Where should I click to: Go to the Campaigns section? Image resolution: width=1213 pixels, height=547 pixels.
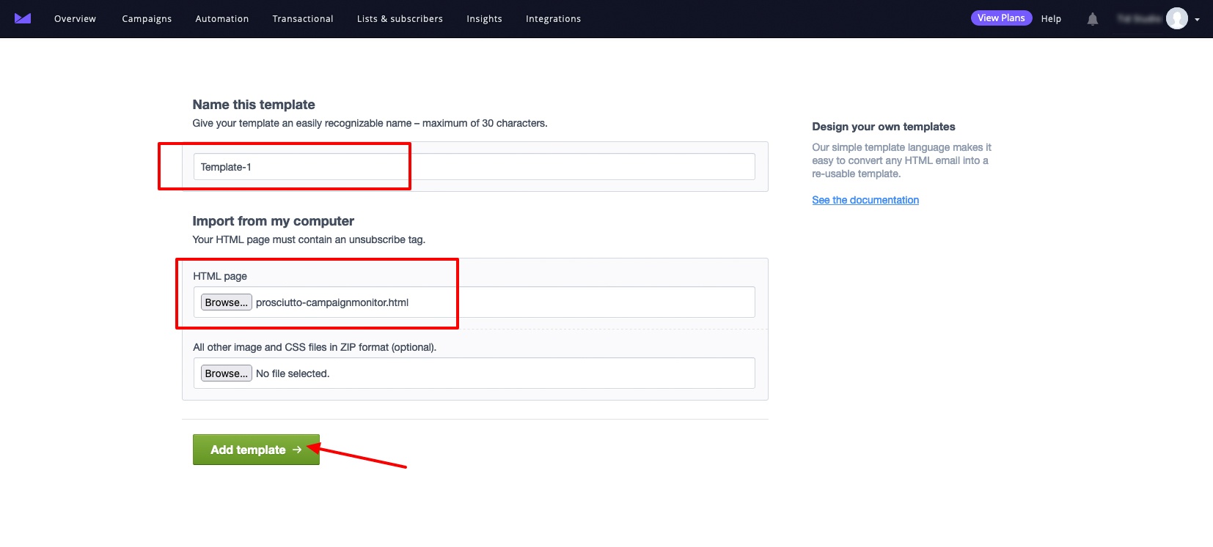pyautogui.click(x=147, y=19)
